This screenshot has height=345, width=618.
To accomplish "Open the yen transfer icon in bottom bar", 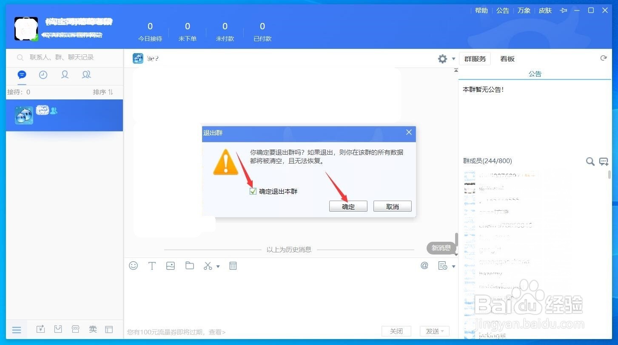I will pos(40,329).
